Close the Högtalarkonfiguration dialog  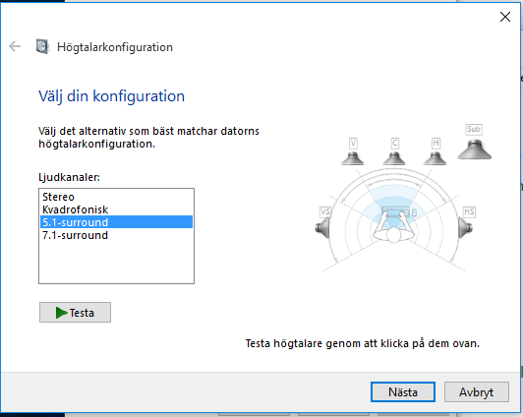[505, 17]
